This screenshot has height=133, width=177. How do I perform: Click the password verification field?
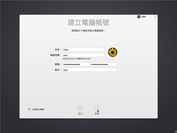pos(104,64)
